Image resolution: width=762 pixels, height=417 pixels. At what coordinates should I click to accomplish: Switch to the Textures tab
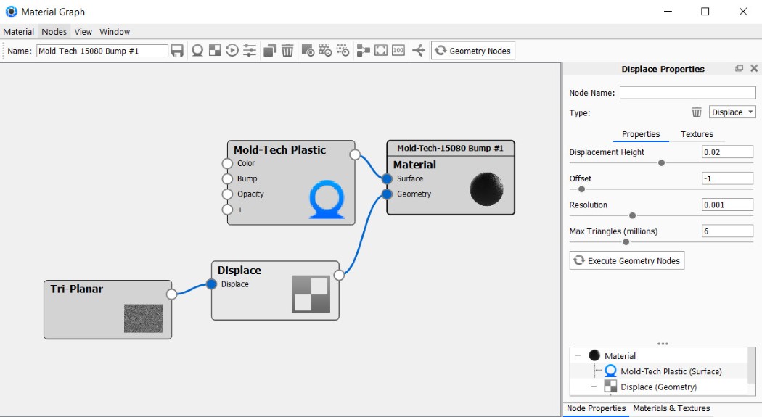[697, 134]
